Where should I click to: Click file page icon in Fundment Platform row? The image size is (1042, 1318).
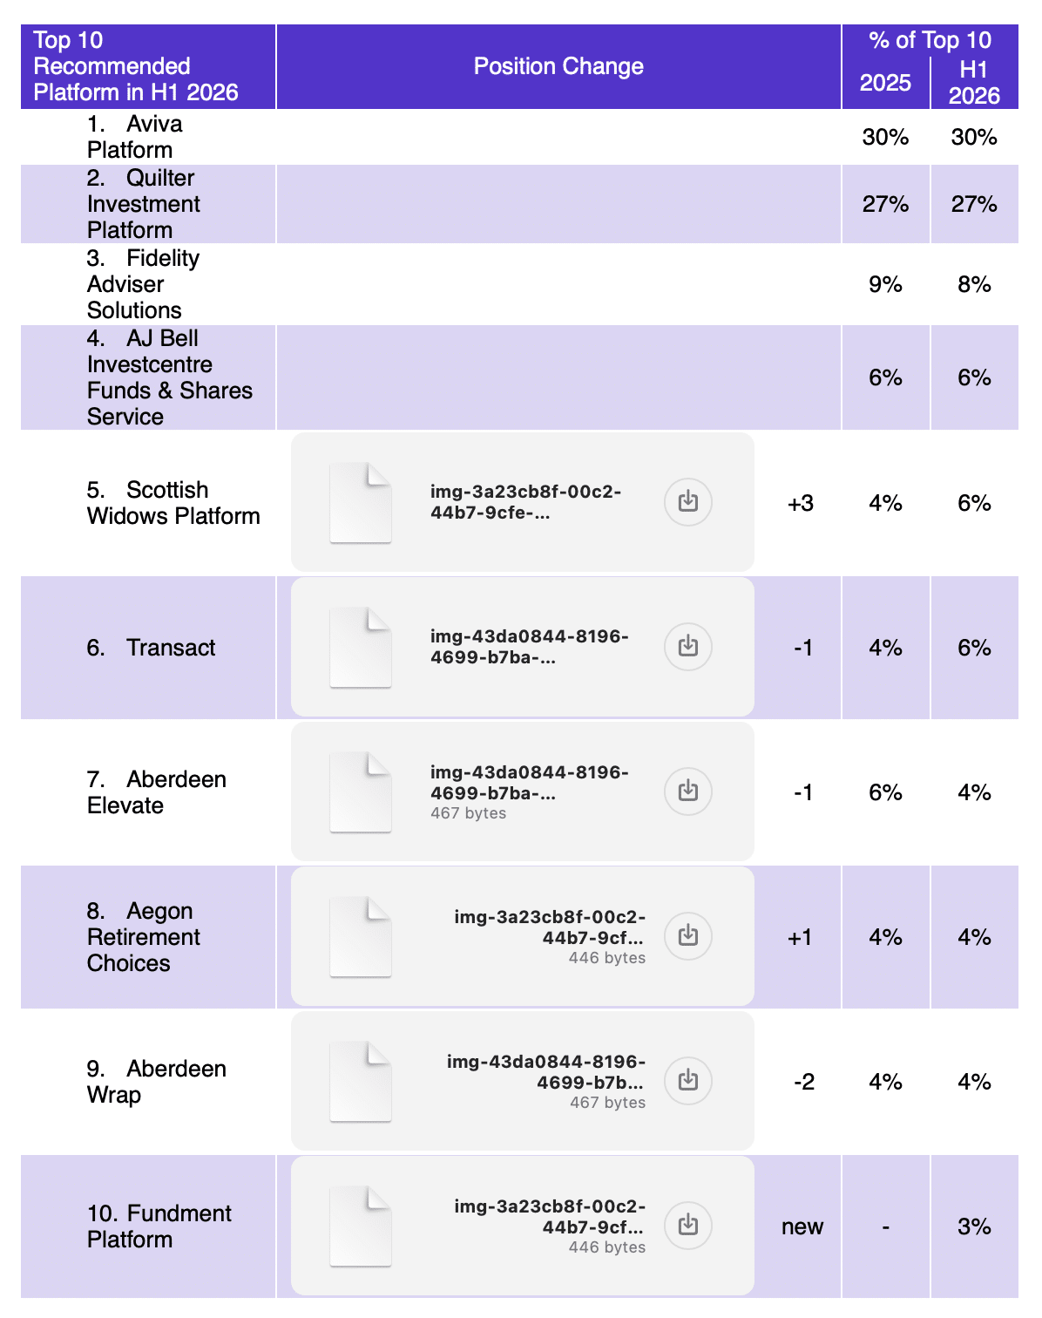361,1226
